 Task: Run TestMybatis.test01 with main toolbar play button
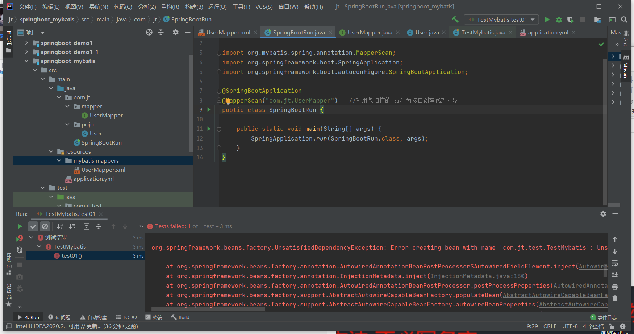547,20
